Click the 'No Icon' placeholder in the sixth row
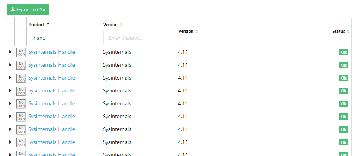This screenshot has height=156, width=358. [21, 117]
